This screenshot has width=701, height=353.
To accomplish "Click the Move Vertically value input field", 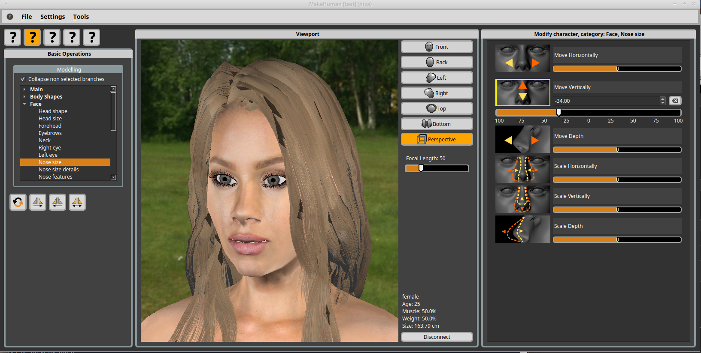I will [606, 101].
